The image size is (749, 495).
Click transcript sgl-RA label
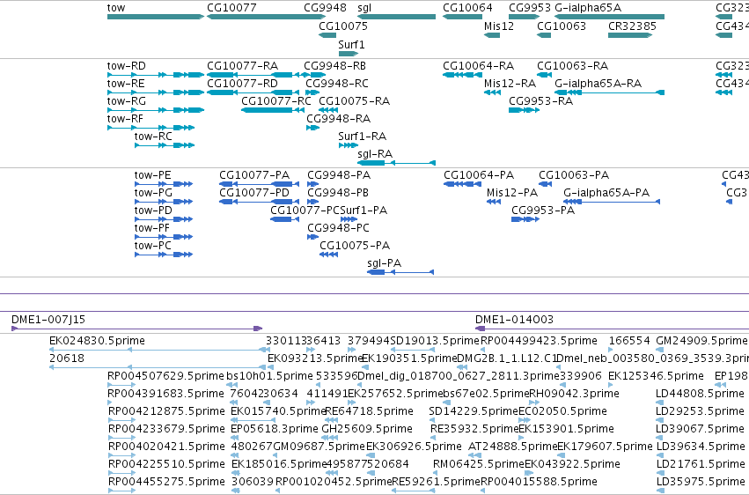(x=375, y=154)
